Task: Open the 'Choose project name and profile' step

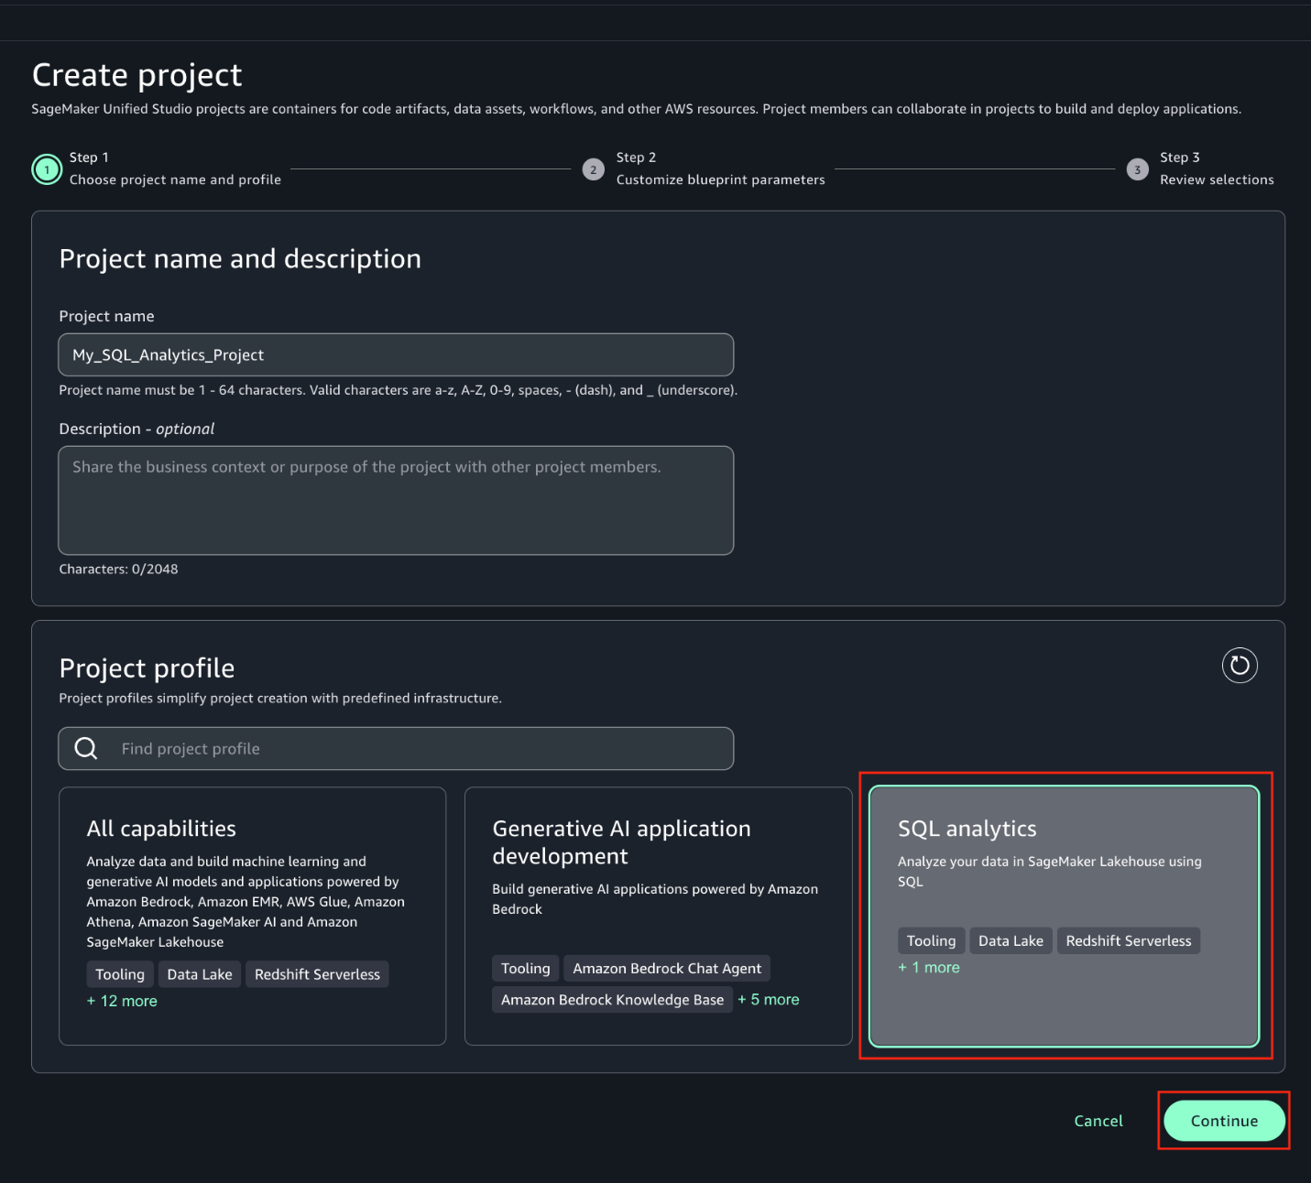Action: 175,179
